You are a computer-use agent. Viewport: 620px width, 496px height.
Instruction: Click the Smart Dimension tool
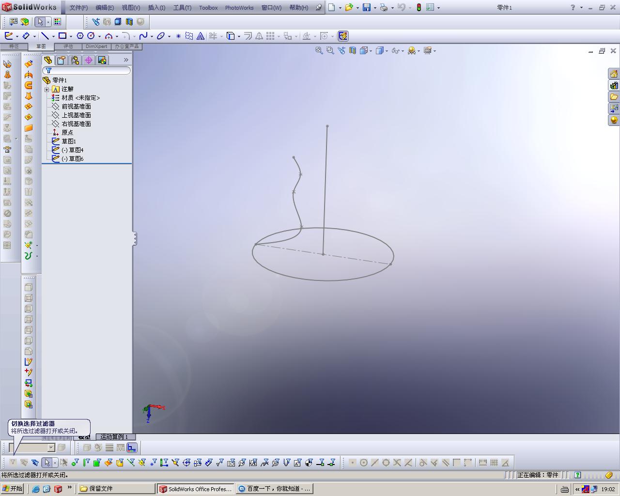pyautogui.click(x=26, y=36)
